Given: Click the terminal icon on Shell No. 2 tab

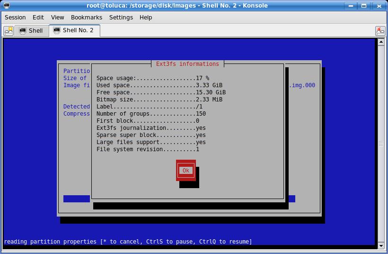Looking at the screenshot, I should (57, 30).
